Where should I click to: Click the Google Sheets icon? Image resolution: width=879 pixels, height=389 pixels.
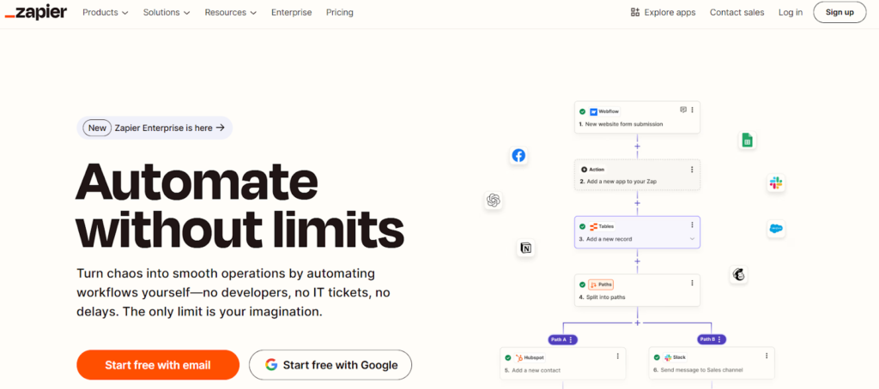[747, 141]
